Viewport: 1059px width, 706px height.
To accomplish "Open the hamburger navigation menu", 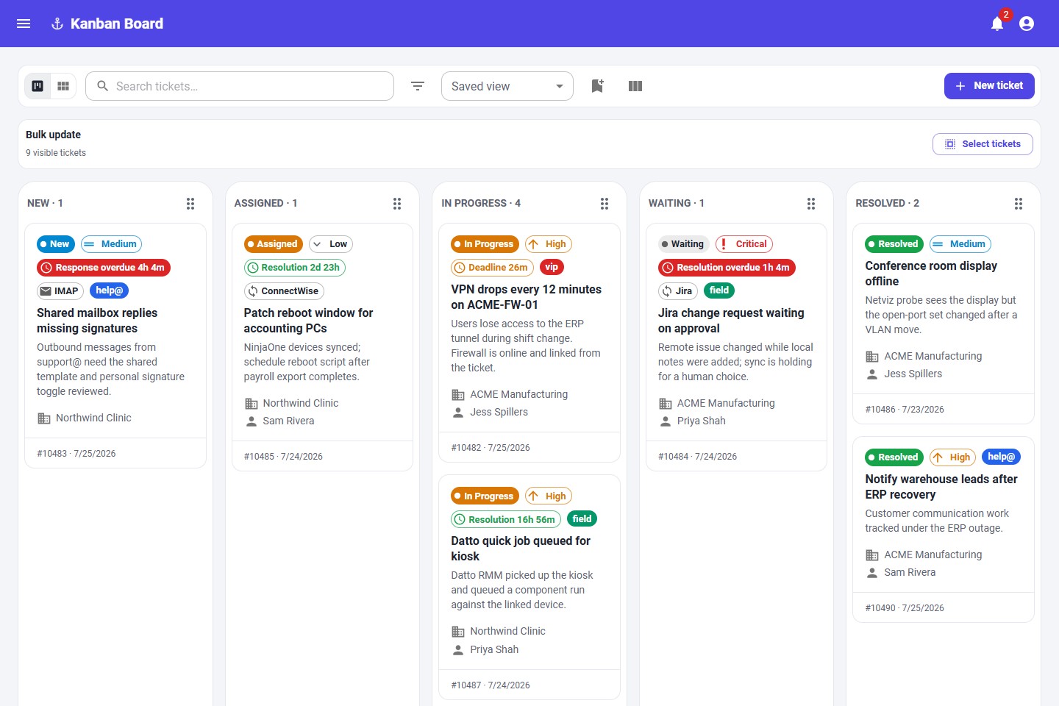I will 24,24.
